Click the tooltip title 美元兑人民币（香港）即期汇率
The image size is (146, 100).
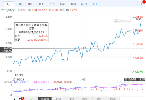(x=31, y=27)
